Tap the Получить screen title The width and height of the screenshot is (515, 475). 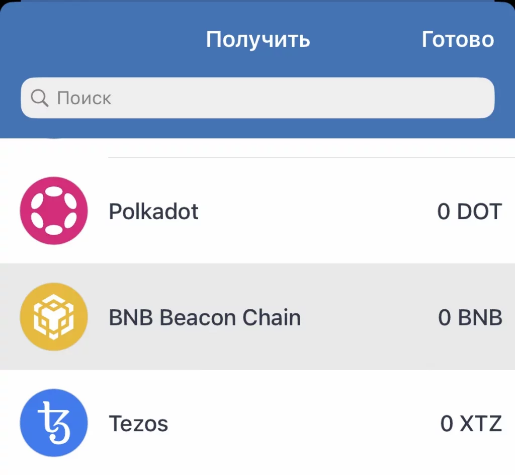pyautogui.click(x=258, y=39)
